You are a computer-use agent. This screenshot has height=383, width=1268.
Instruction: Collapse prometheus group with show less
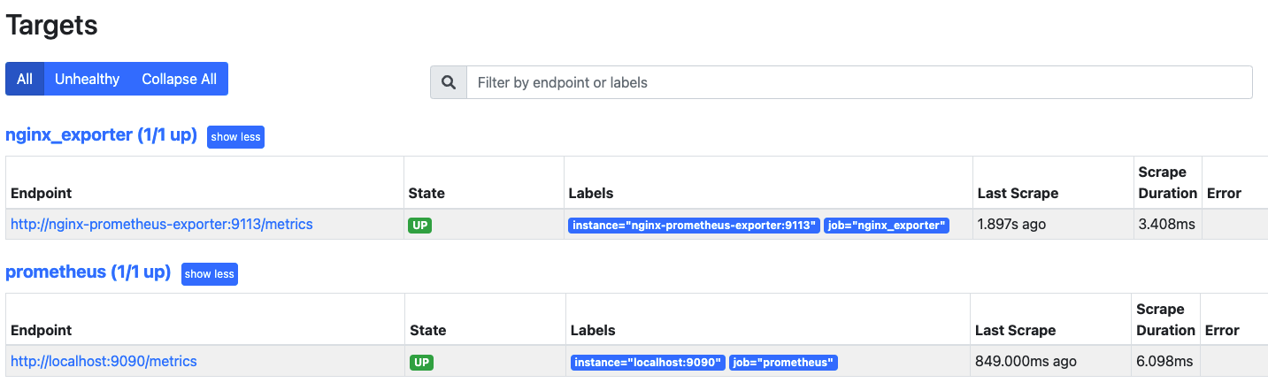coord(210,274)
